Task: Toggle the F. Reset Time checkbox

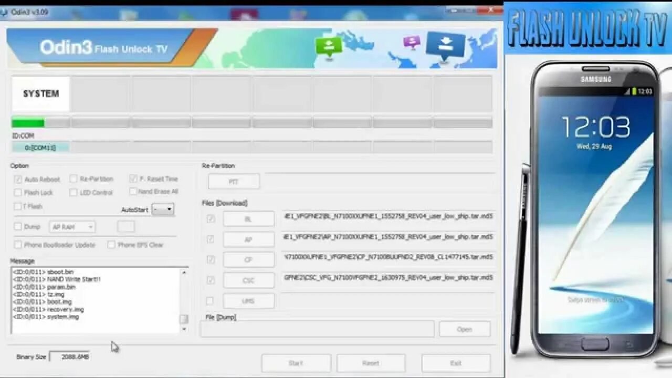Action: (133, 178)
